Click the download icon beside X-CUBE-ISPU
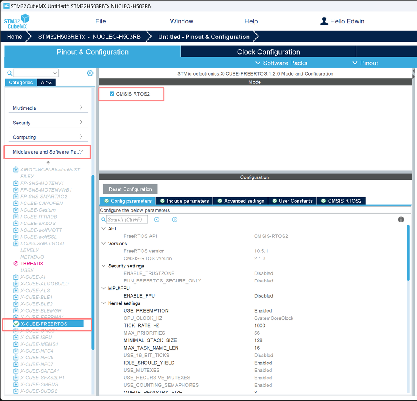The width and height of the screenshot is (417, 401). pyautogui.click(x=16, y=337)
